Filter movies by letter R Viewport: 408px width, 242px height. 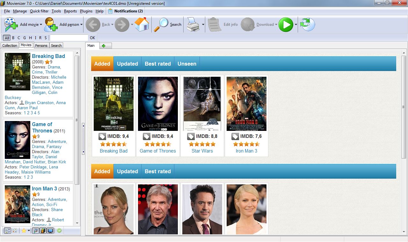point(40,38)
